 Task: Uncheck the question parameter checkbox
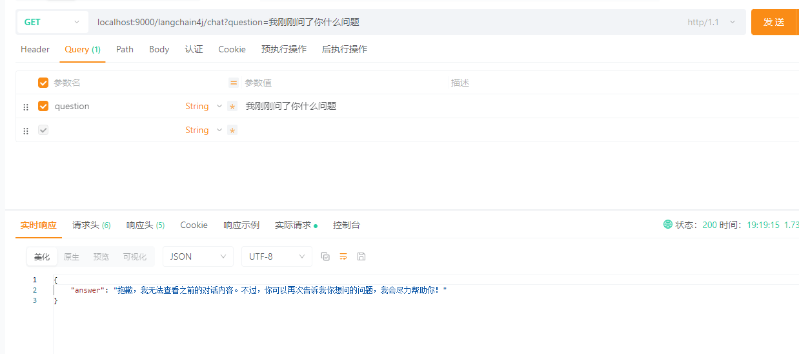[43, 106]
